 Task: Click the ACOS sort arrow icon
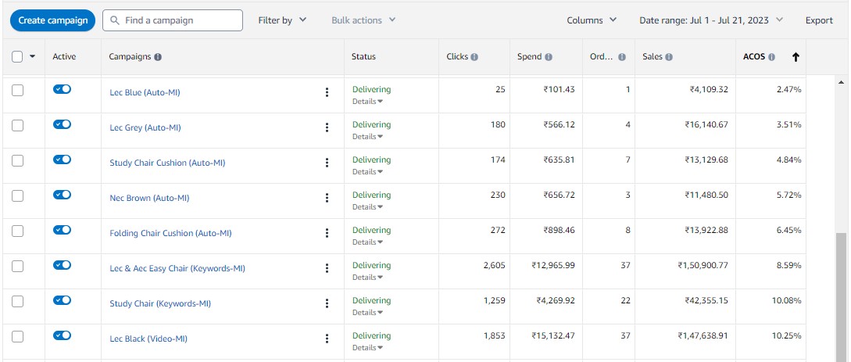[796, 57]
